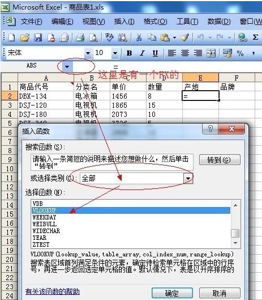Toggle Underline formatting
This screenshot has width=262, height=300.
coord(155,53)
